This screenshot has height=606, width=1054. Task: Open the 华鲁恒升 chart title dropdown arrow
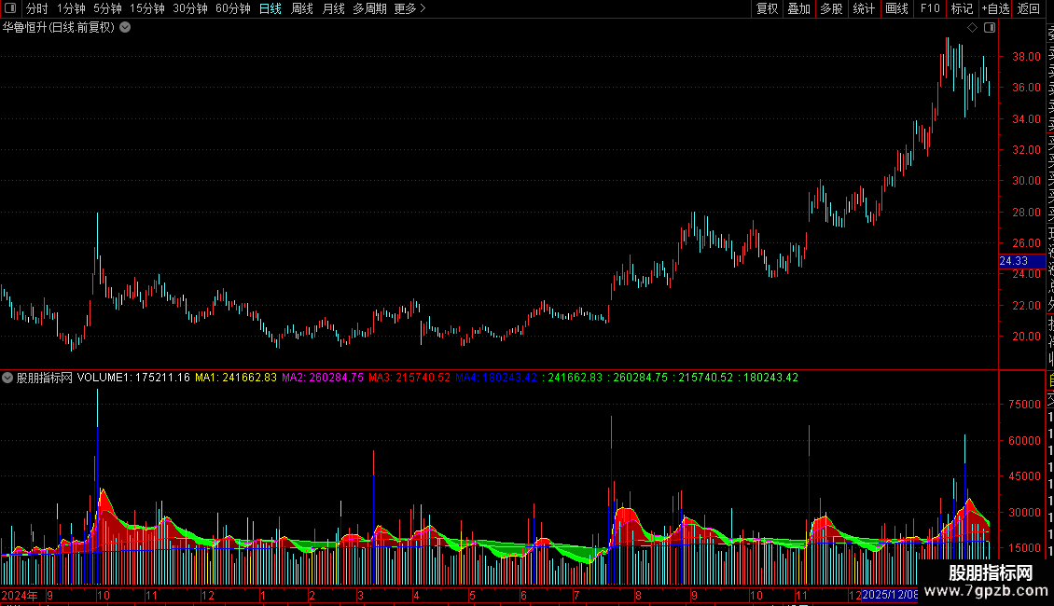[x=125, y=28]
